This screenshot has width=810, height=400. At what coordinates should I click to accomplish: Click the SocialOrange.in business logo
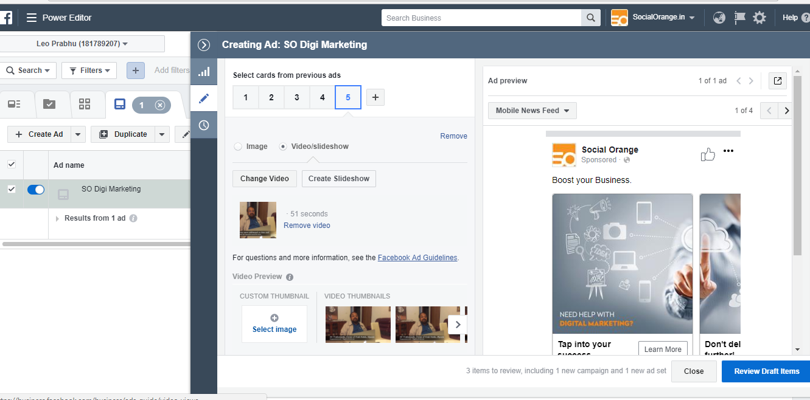pyautogui.click(x=619, y=18)
